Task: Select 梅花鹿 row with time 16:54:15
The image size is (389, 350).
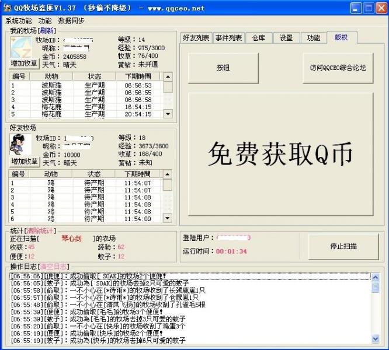Action: (86, 107)
